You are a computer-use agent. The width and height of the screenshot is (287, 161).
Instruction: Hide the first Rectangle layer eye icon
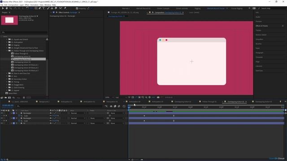point(2,113)
